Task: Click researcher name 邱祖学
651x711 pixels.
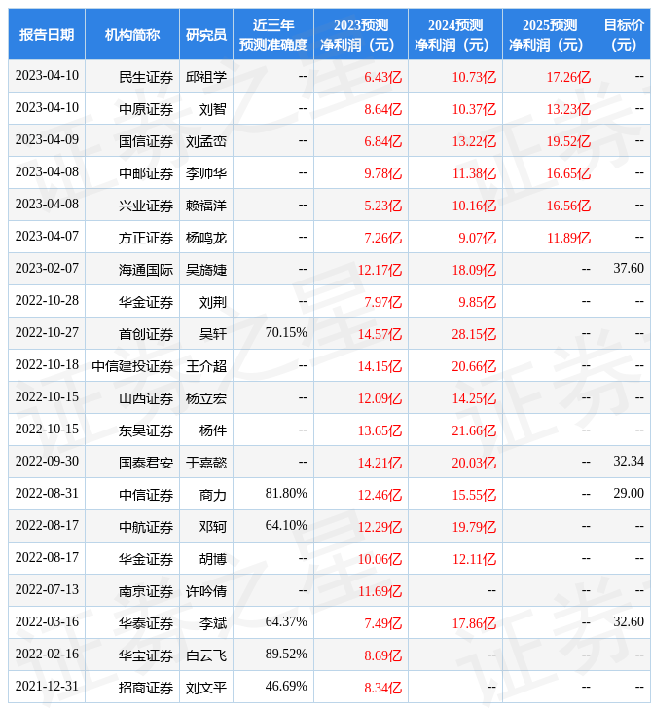Action: pos(206,77)
